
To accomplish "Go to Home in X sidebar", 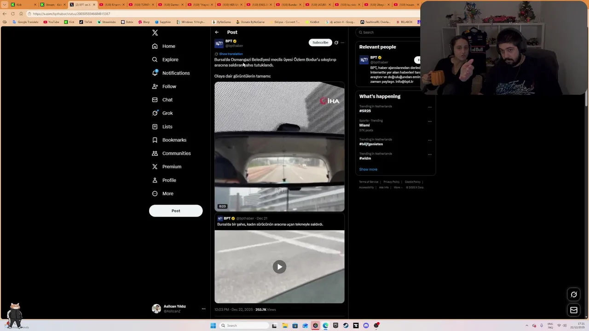I will pyautogui.click(x=164, y=46).
